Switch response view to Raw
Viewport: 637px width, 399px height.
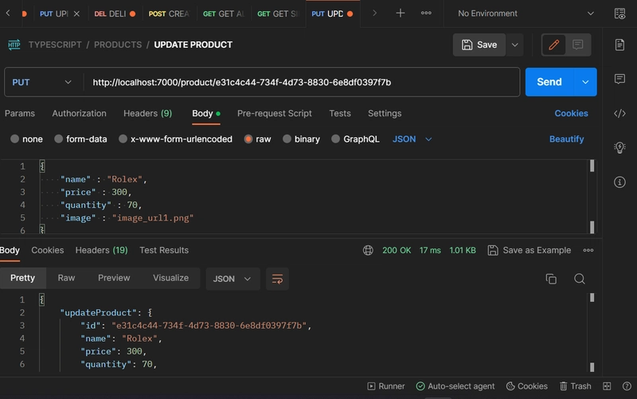66,278
